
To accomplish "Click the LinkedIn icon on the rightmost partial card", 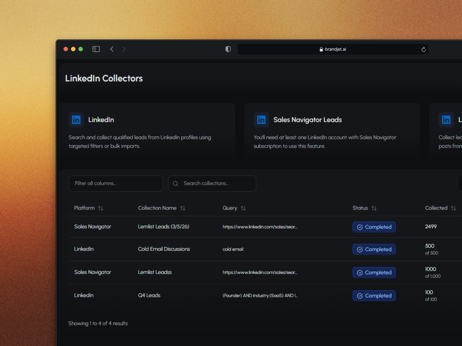I will click(446, 120).
